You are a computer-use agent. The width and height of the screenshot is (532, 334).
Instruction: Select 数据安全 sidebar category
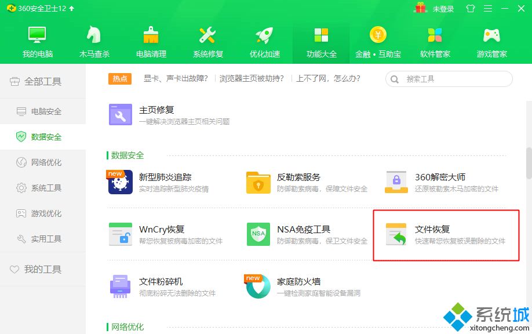(x=43, y=137)
